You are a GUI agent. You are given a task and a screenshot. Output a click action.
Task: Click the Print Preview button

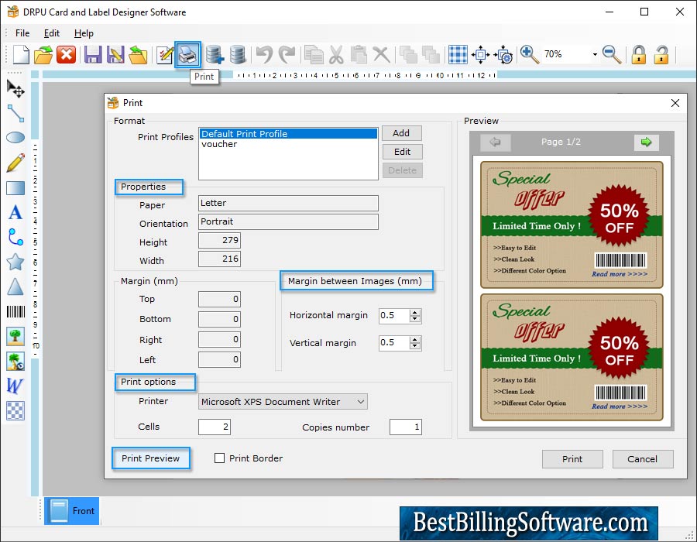pyautogui.click(x=151, y=458)
